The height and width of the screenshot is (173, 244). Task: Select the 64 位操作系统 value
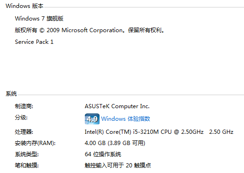click(x=103, y=154)
